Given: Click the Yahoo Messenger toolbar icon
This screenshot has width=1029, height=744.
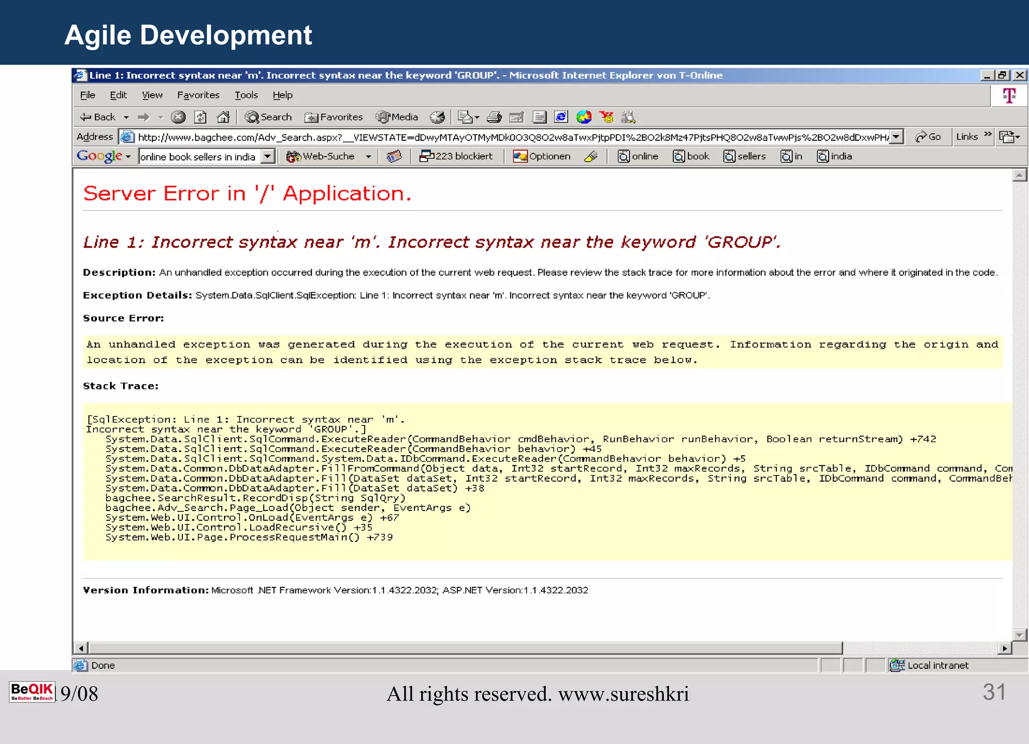Looking at the screenshot, I should [x=606, y=117].
